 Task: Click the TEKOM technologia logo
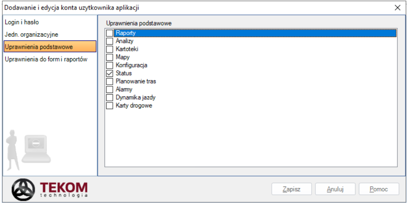pos(50,189)
